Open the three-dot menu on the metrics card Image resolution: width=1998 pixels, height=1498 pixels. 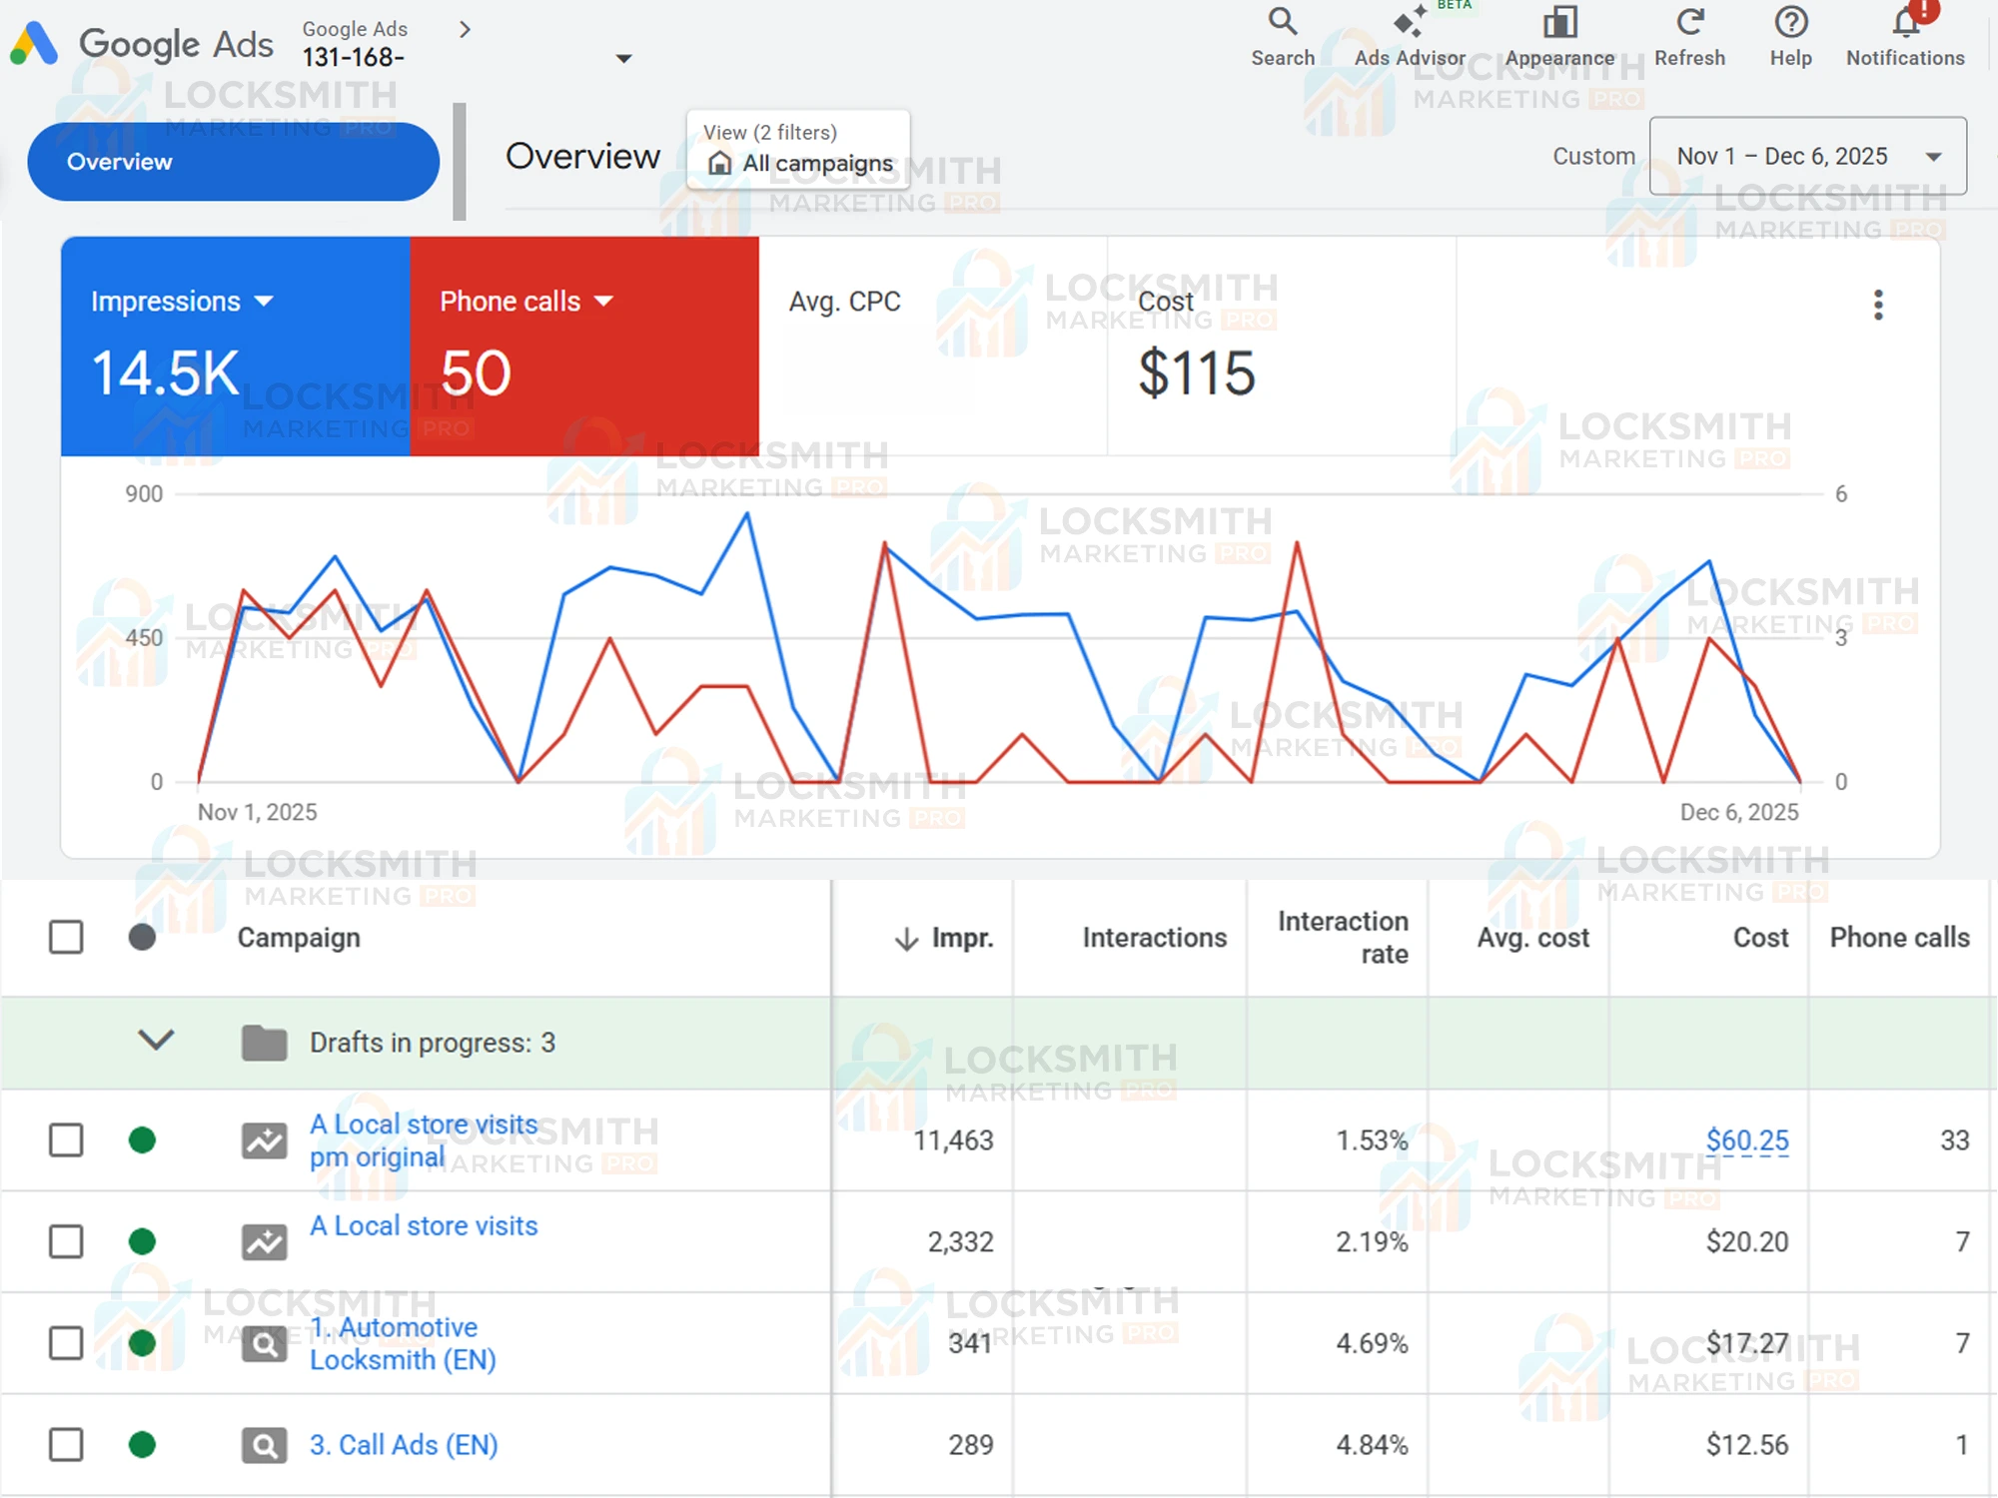[x=1878, y=305]
